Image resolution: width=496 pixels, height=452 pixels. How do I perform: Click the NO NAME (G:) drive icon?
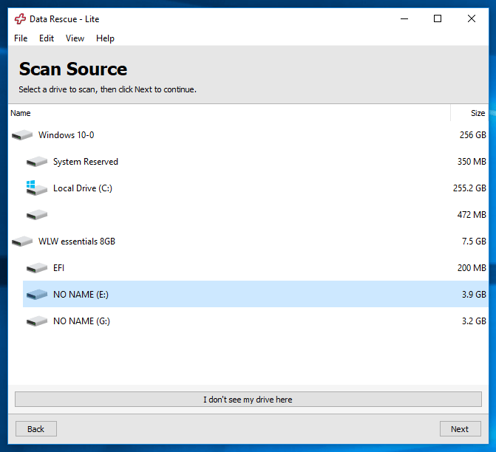tap(37, 321)
